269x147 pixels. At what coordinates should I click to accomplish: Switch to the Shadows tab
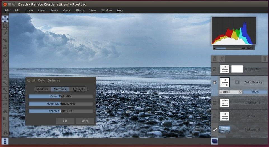[43, 89]
